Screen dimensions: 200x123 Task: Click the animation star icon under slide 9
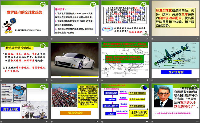(2, 122)
